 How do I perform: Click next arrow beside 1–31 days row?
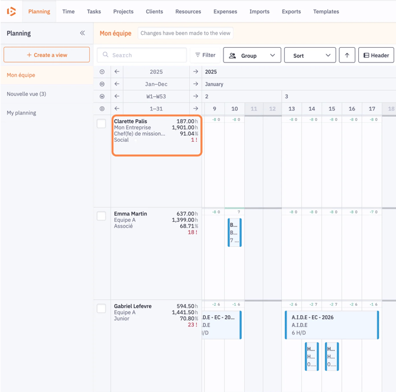[196, 109]
